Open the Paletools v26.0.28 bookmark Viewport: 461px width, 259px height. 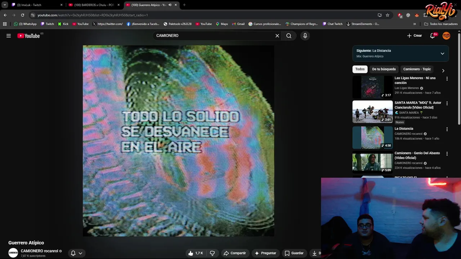point(177,24)
